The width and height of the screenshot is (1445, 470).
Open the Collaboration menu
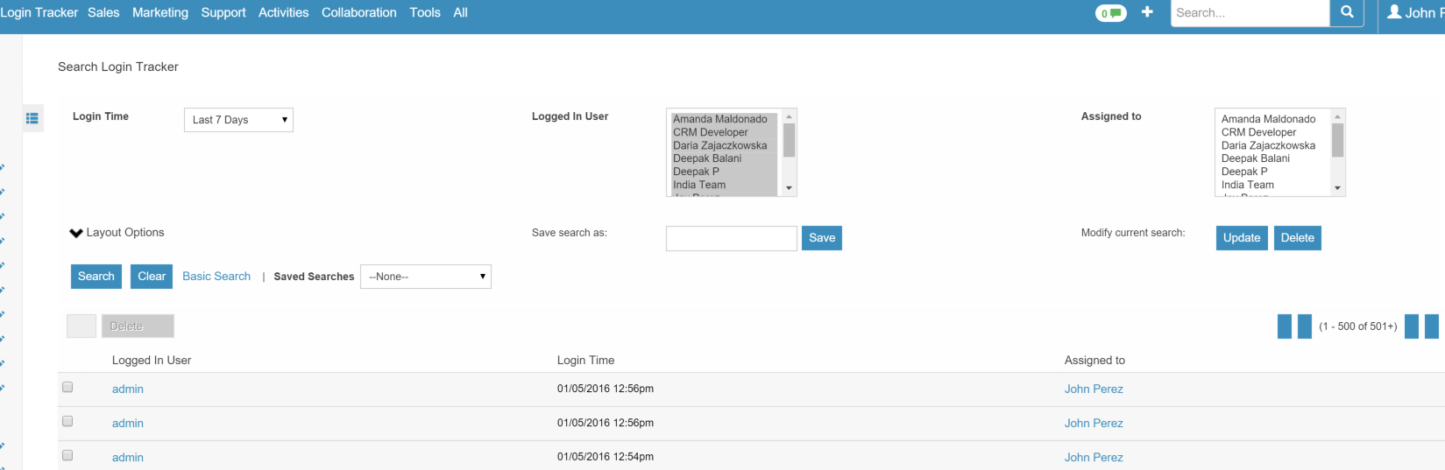click(x=359, y=13)
